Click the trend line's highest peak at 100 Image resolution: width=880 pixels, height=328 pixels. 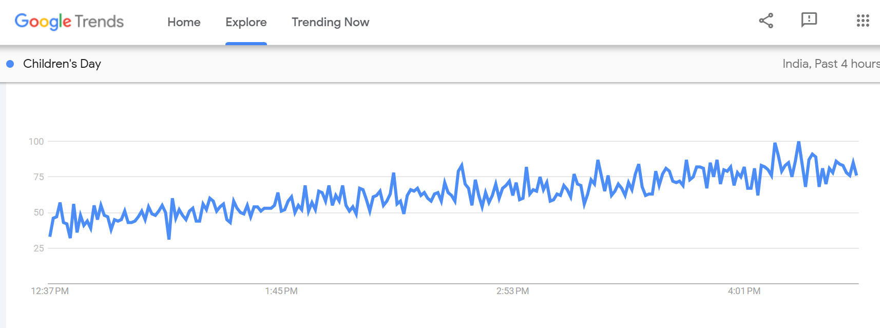(798, 142)
